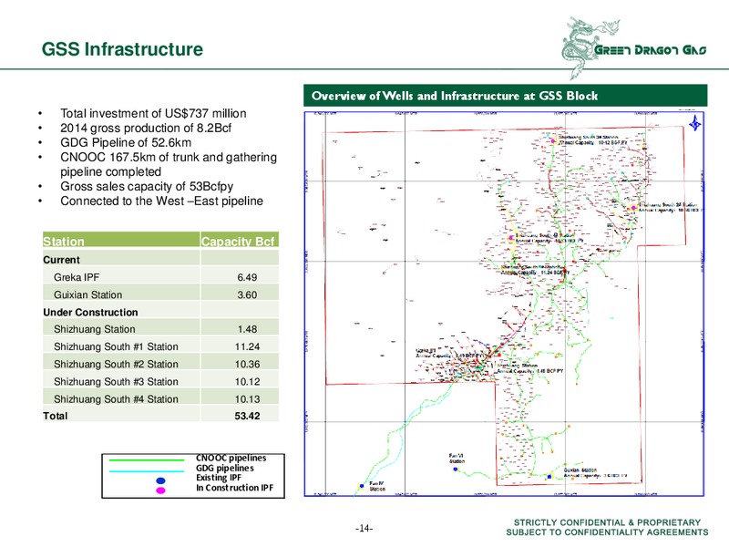Select the 'Connected to the West –East pipeline' bullet

(161, 201)
